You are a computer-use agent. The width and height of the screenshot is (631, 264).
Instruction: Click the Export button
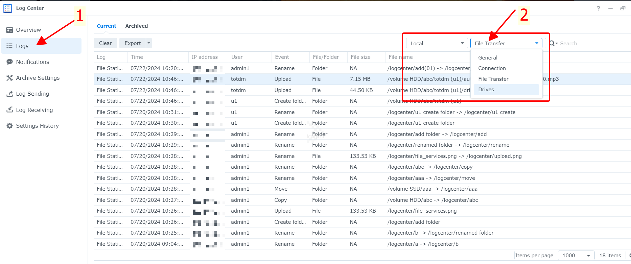(x=133, y=43)
